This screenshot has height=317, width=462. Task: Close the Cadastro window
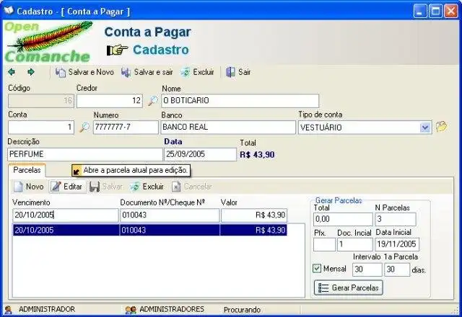pyautogui.click(x=451, y=12)
